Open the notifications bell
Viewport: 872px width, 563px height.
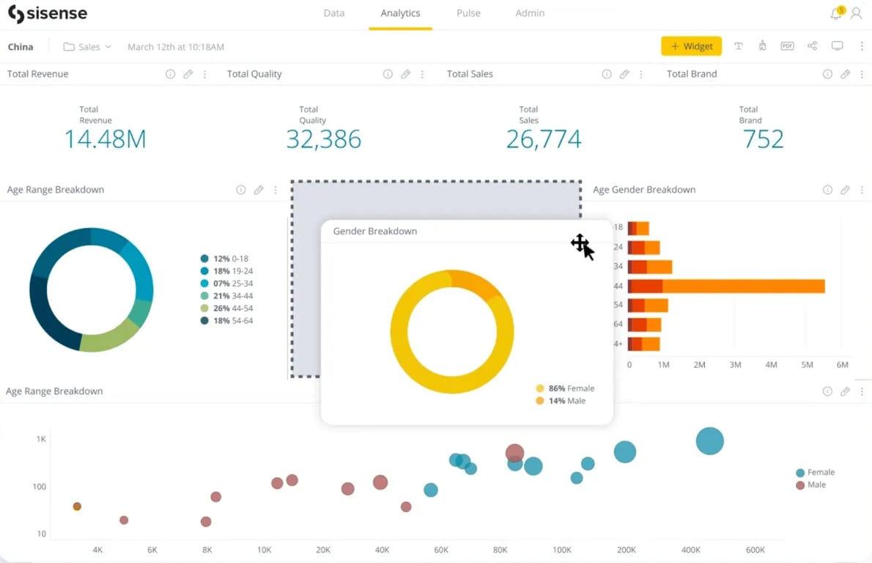tap(836, 13)
